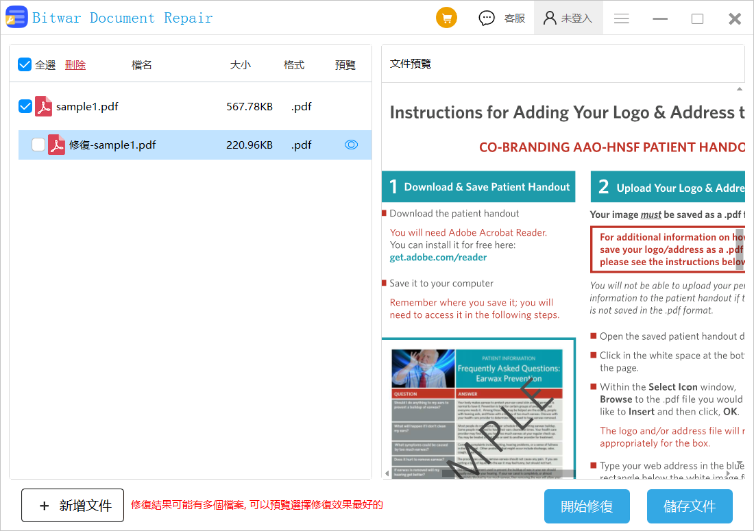This screenshot has width=754, height=531.
Task: Preview 修復-sample1.pdf using the eye icon
Action: [x=352, y=145]
